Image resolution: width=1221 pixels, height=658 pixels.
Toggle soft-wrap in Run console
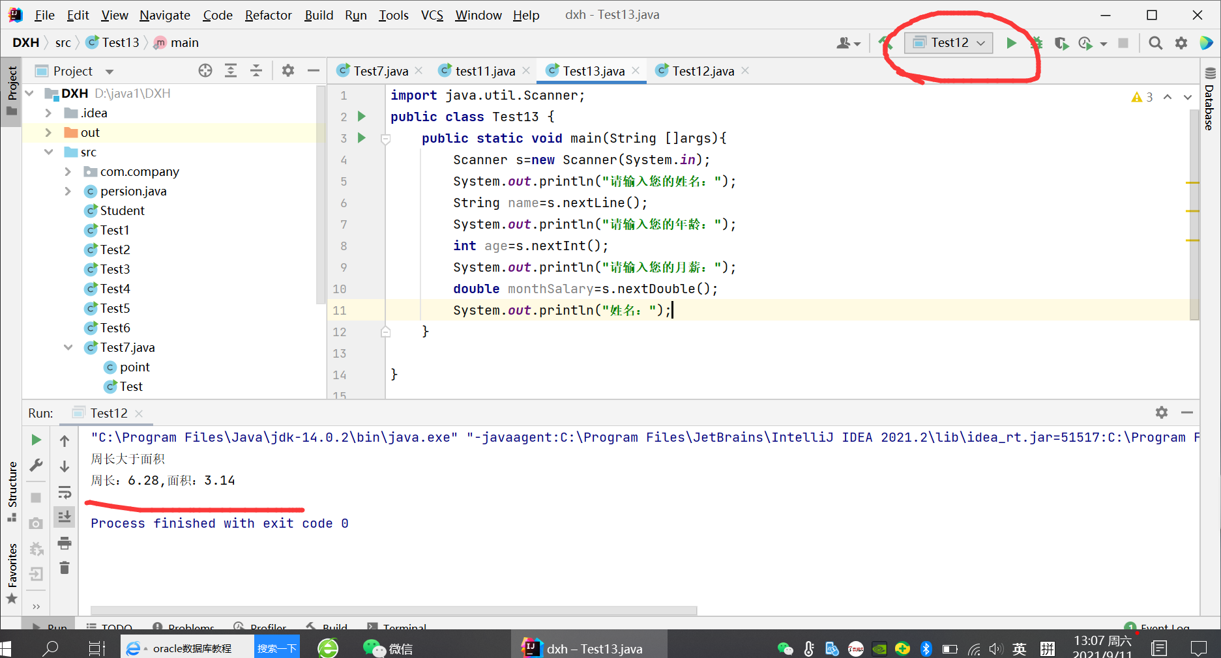coord(65,492)
